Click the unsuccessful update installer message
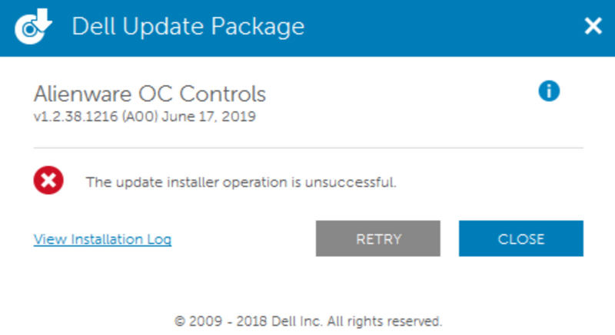Viewport: 615px width, 335px height. [241, 182]
